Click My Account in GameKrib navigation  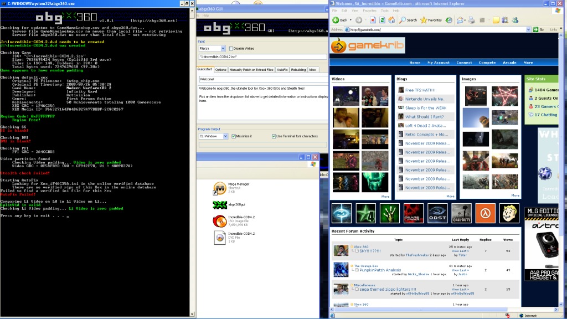[439, 63]
